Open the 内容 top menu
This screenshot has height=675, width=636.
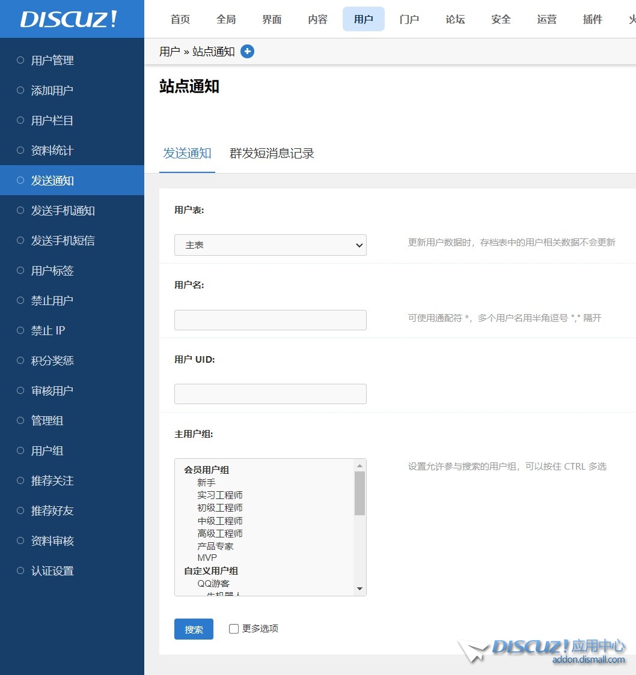click(317, 19)
